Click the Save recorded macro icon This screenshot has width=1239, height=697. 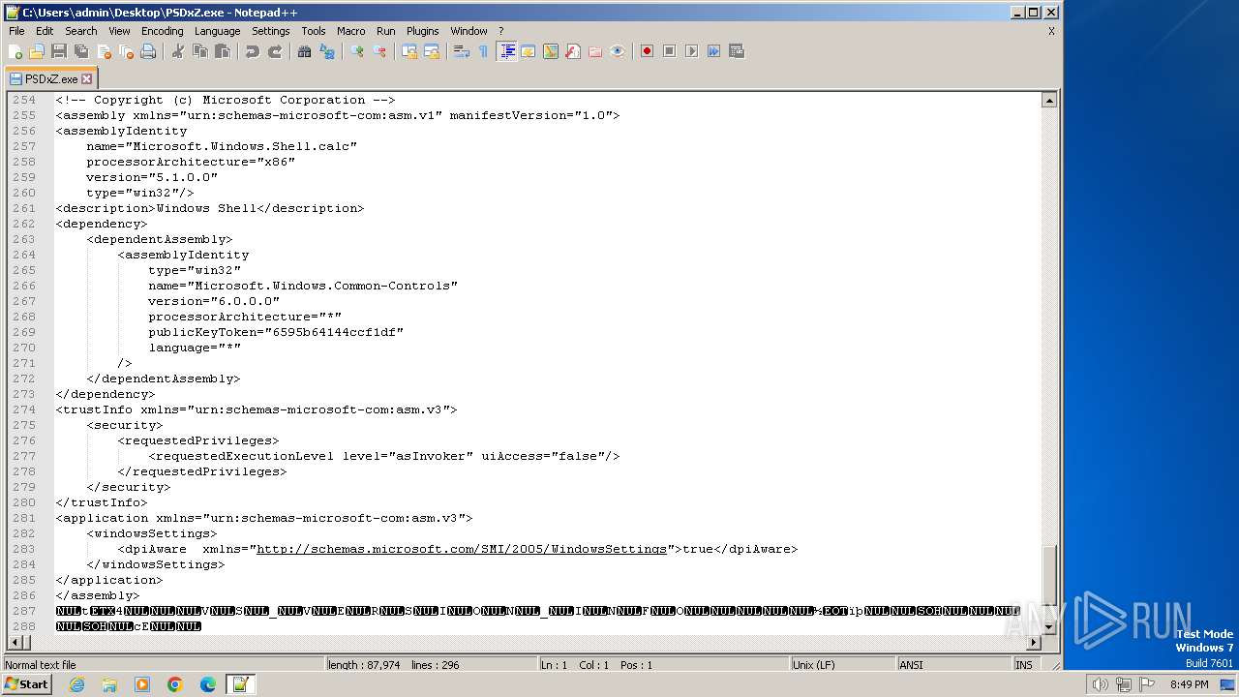pos(736,51)
